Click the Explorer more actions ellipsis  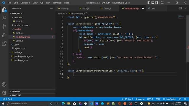[x=51, y=9]
